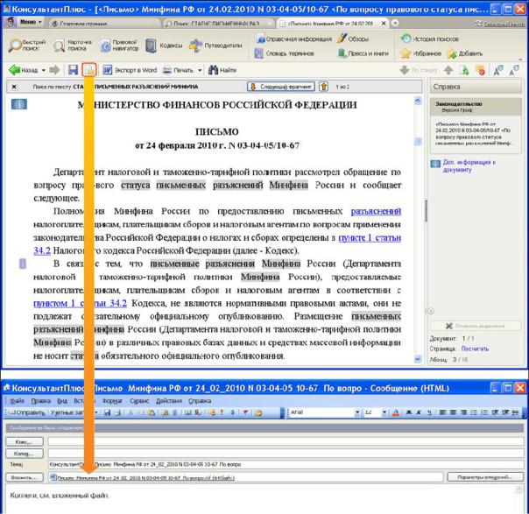Screen dimensions: 529x514
Task: Open Меню dropdown in ConsultantPlus
Action: click(x=31, y=22)
